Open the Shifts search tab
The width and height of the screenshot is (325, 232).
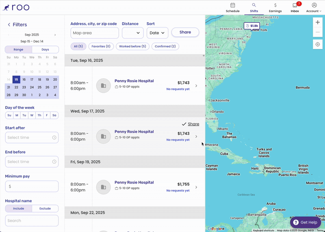click(254, 8)
